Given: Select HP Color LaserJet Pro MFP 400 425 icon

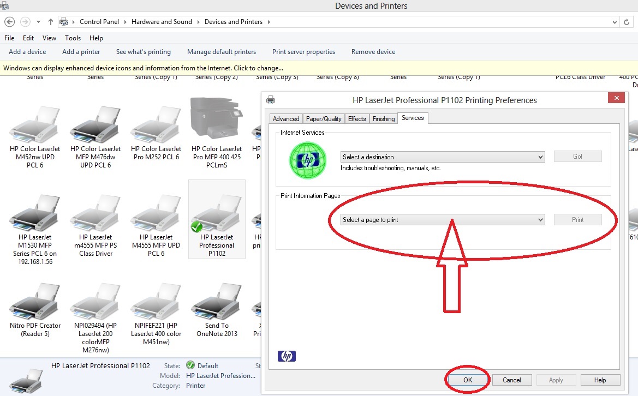Looking at the screenshot, I should (x=217, y=119).
